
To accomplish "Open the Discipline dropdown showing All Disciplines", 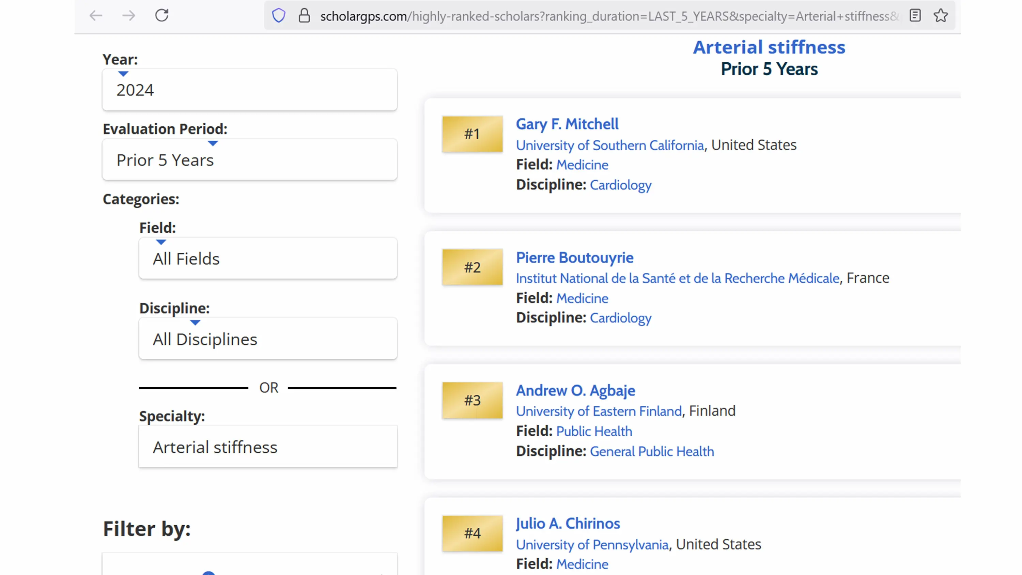I will coord(268,339).
